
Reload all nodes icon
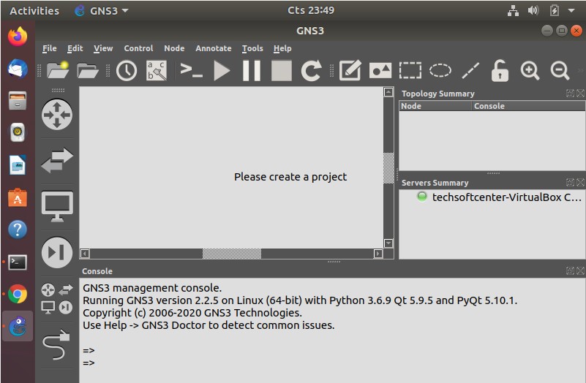click(312, 70)
